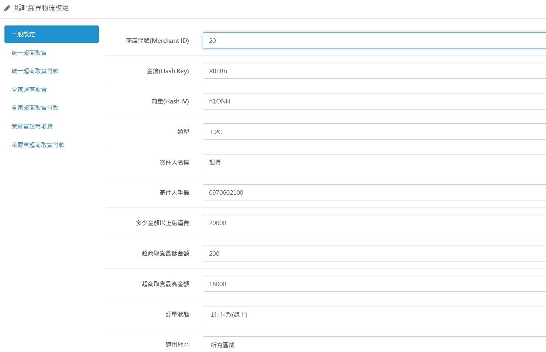Click the Hash IV input field
The width and height of the screenshot is (546, 352).
pos(374,101)
